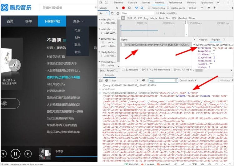Enable Disable cache checkbox
This screenshot has height=166, width=234.
(168, 8)
